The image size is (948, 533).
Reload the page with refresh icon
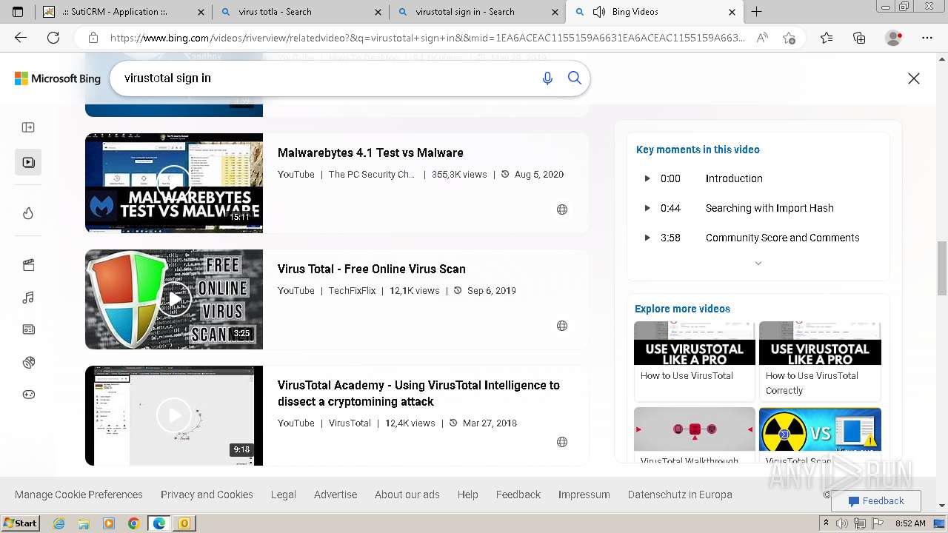tap(53, 38)
